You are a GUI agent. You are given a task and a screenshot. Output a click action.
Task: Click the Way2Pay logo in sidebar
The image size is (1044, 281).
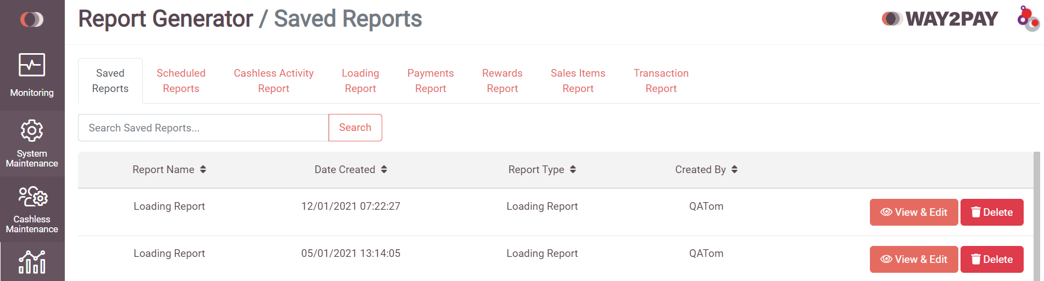[32, 20]
